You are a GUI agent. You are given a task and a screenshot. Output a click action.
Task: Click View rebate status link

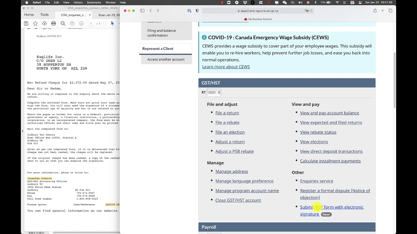318,132
